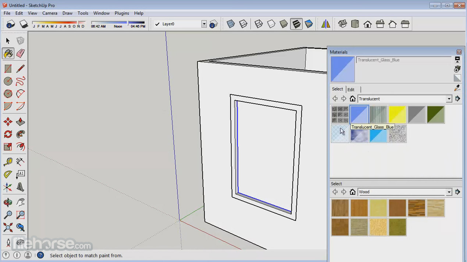Choose the Freehand tool
The height and width of the screenshot is (262, 467).
21,81
